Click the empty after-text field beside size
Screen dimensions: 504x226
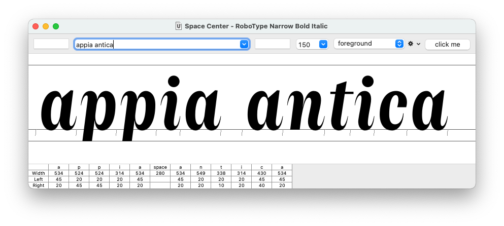pos(273,44)
